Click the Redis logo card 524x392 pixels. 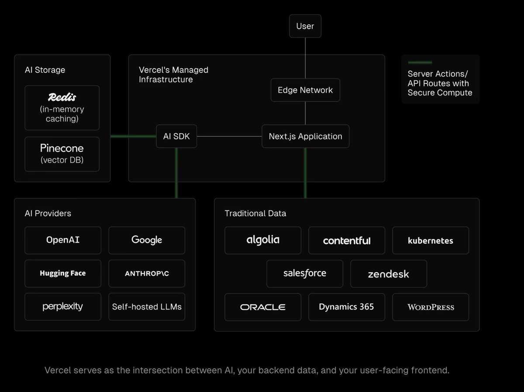[62, 108]
